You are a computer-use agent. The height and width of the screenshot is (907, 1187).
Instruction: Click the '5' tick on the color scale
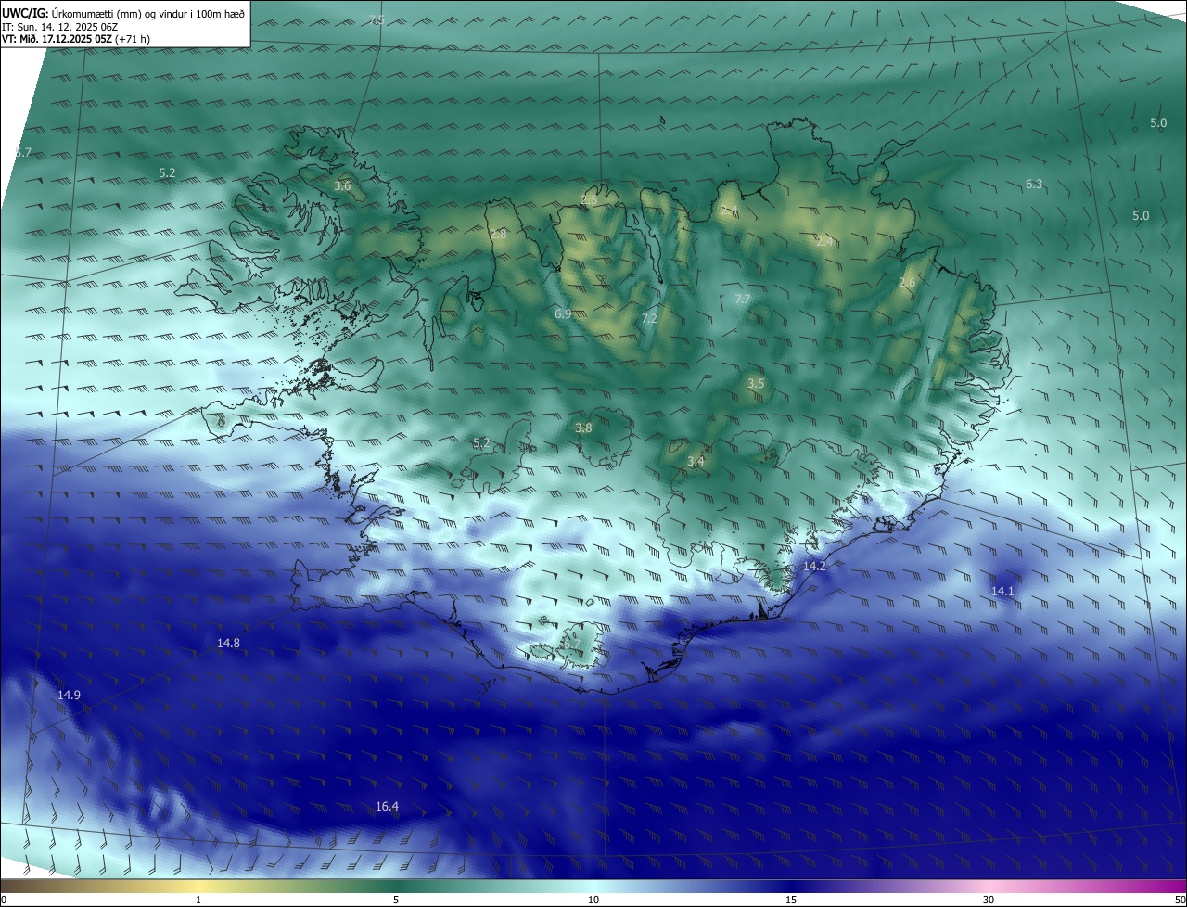click(396, 900)
